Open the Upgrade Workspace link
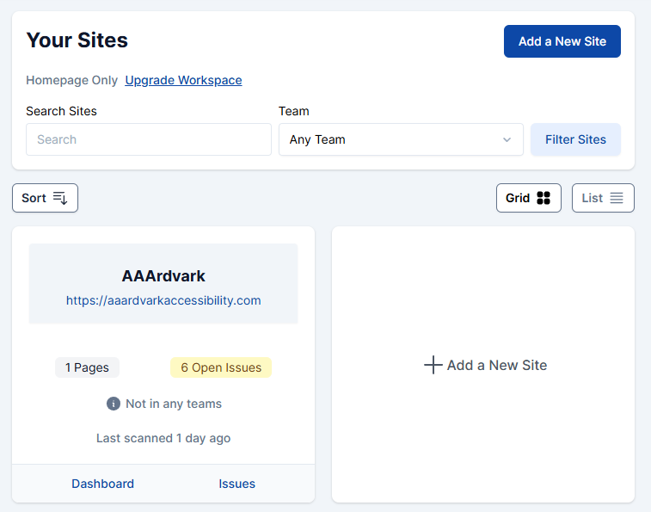This screenshot has width=651, height=512. [x=183, y=80]
